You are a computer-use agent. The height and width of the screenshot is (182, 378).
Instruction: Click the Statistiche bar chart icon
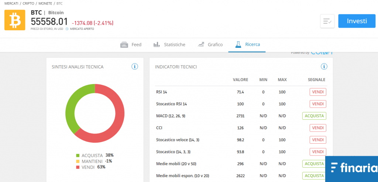click(157, 45)
